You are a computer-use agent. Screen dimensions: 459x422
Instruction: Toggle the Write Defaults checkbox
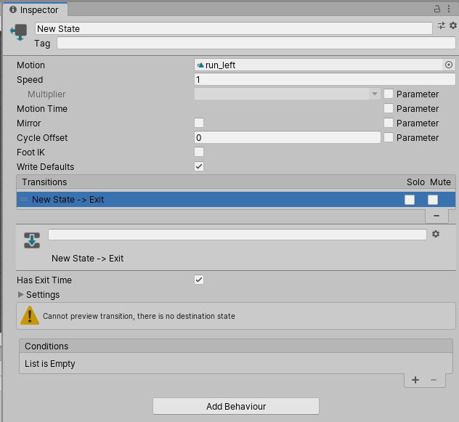[x=199, y=166]
